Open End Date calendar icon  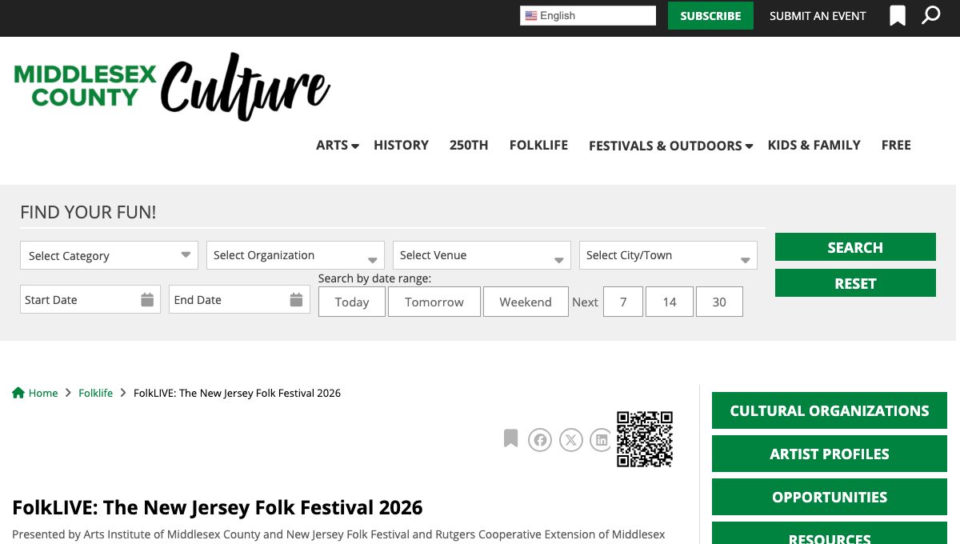tap(296, 300)
